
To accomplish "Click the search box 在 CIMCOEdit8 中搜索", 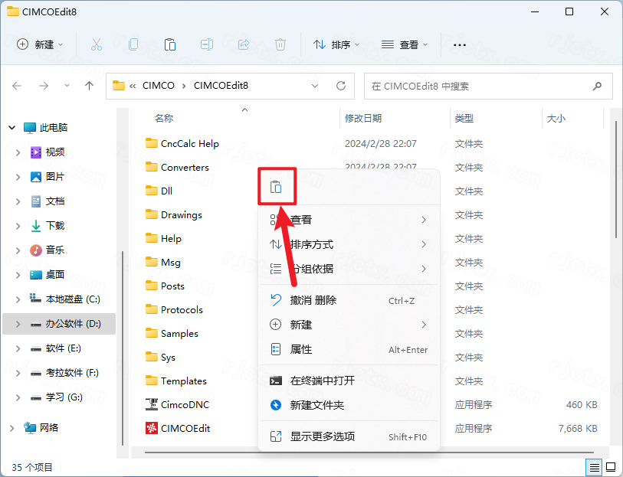I will pyautogui.click(x=488, y=86).
